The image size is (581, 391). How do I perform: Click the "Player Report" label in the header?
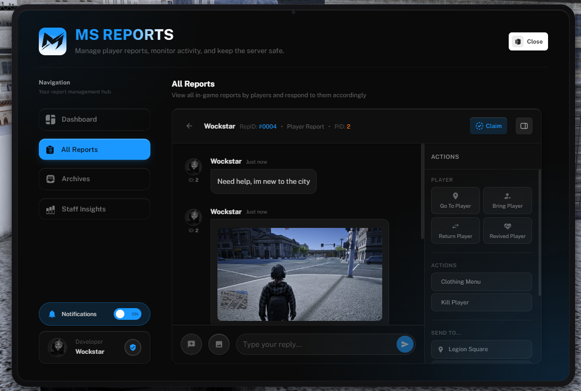tap(305, 126)
